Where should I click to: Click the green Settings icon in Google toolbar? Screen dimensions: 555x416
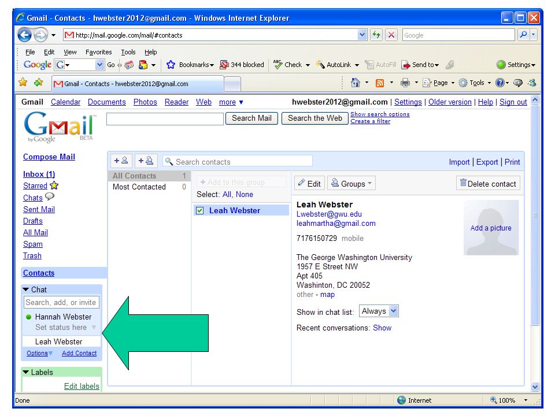click(501, 65)
